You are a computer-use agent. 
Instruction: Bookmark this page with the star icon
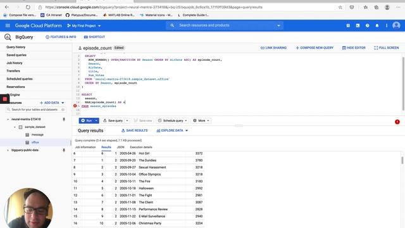tap(340, 7)
